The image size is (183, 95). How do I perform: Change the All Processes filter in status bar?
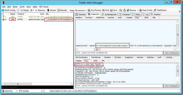coord(23,91)
